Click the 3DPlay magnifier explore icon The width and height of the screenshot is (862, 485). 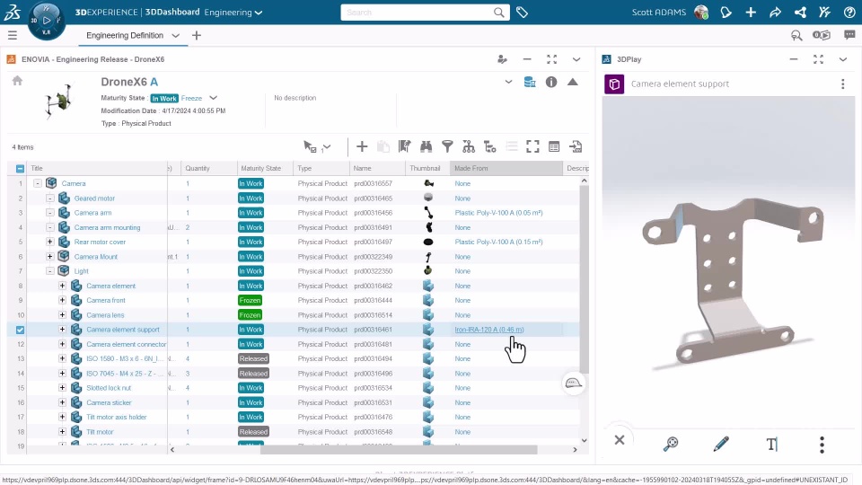coord(671,443)
